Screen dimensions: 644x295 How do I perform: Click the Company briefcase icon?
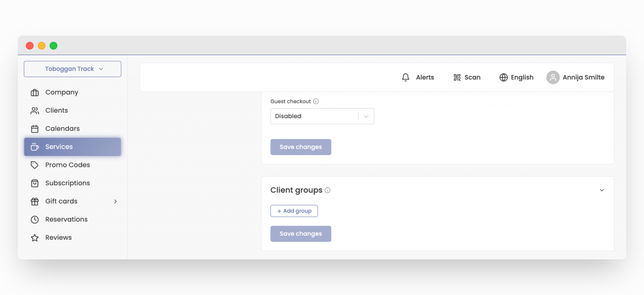(35, 93)
